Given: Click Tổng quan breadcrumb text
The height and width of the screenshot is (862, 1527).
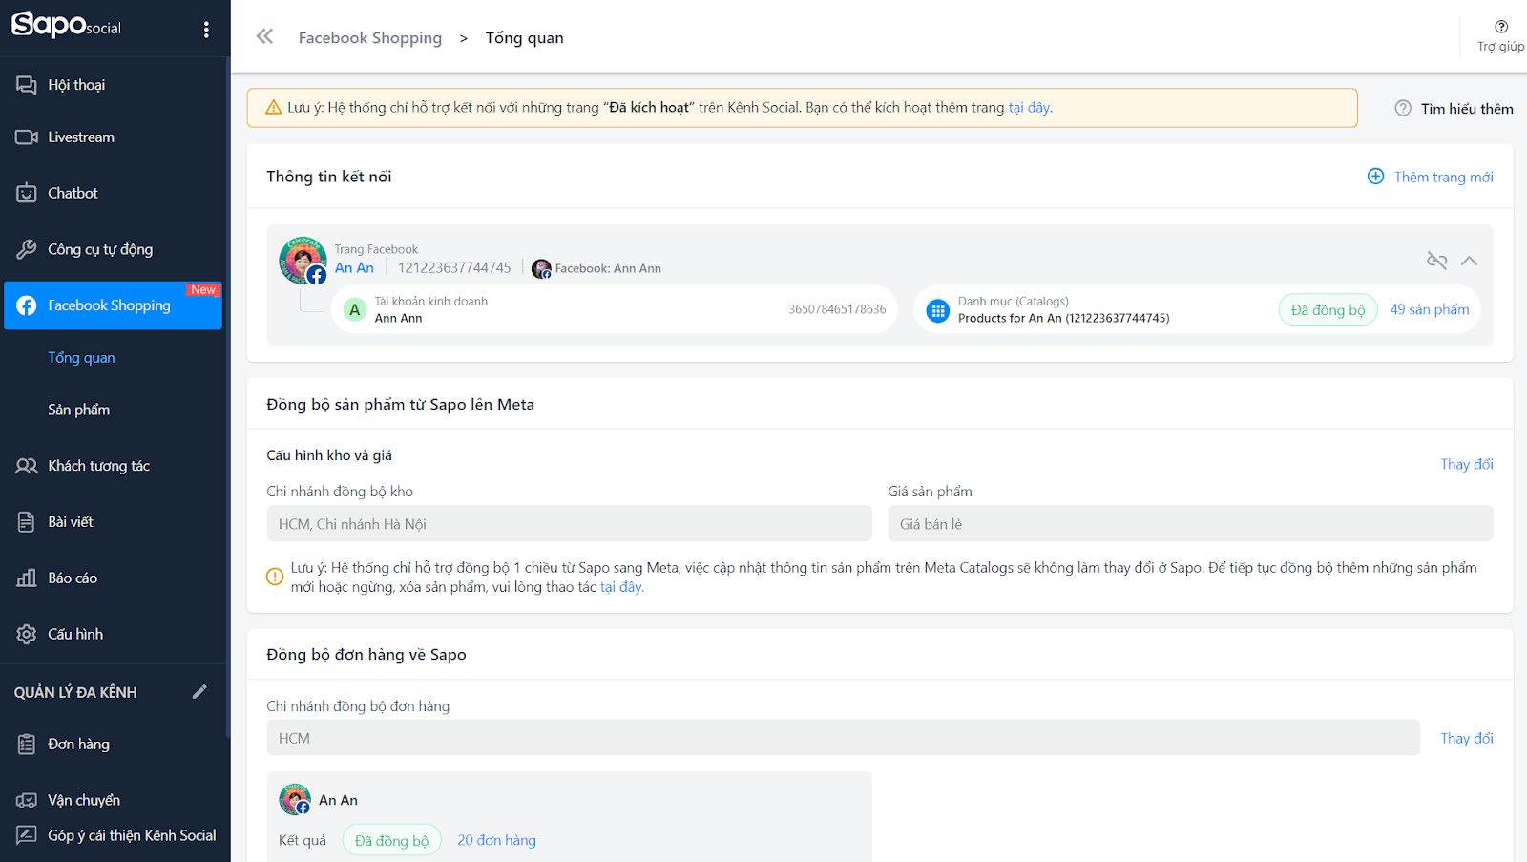Looking at the screenshot, I should click(x=524, y=38).
